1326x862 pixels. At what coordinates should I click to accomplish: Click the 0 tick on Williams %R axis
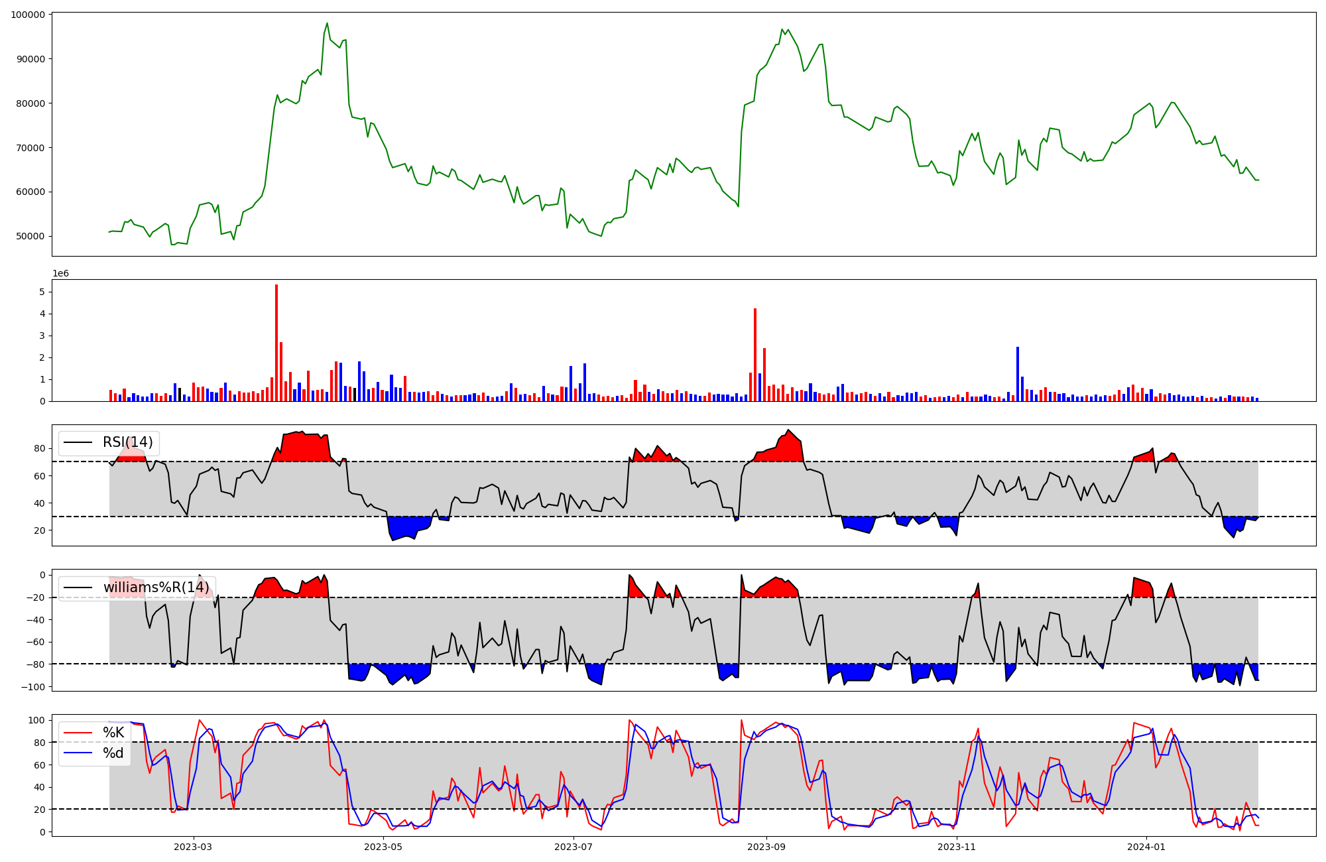(x=42, y=575)
